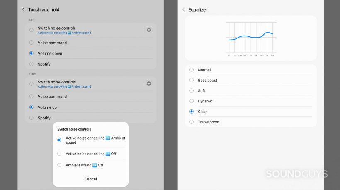
Task: Set Left touch action to Spotify
Action: pos(32,64)
